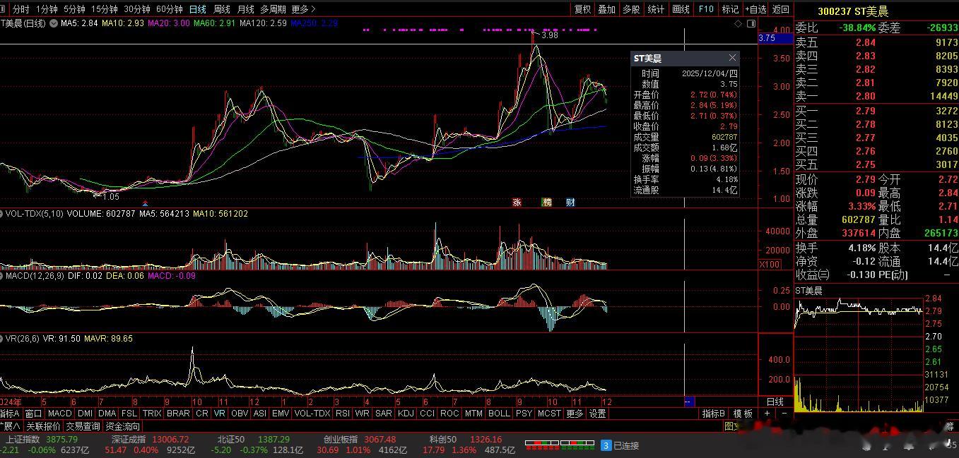Click the diamond marker icon above the chart
Screen dimensions: 959x458
(x=739, y=23)
